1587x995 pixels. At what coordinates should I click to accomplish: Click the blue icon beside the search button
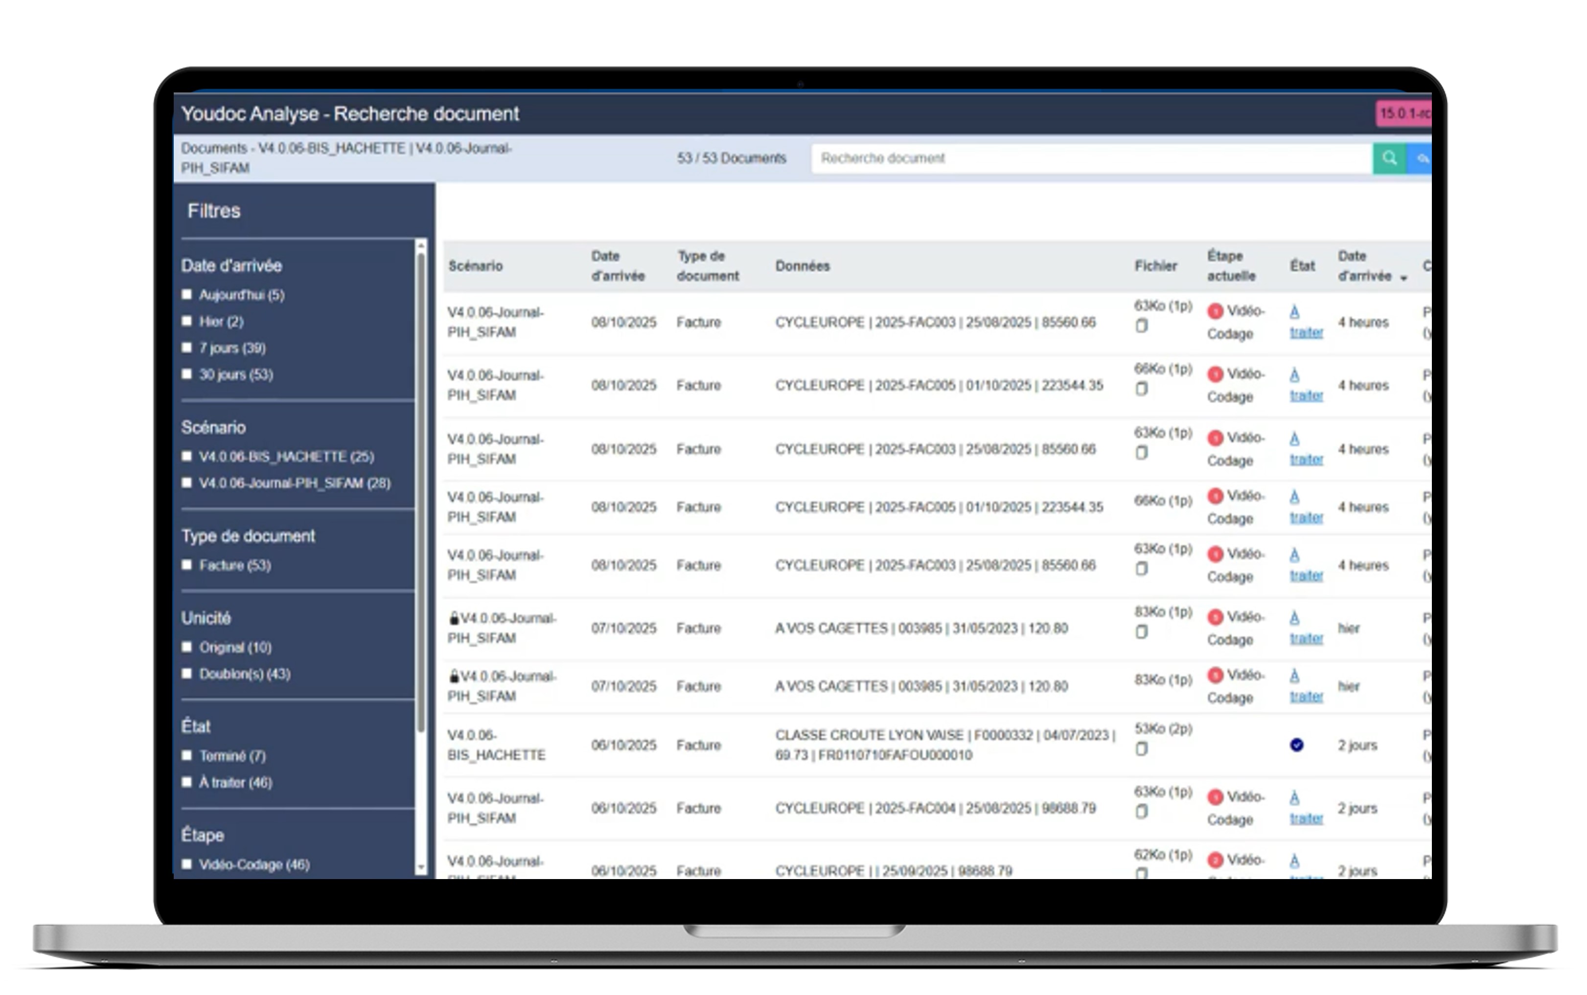[x=1426, y=158]
